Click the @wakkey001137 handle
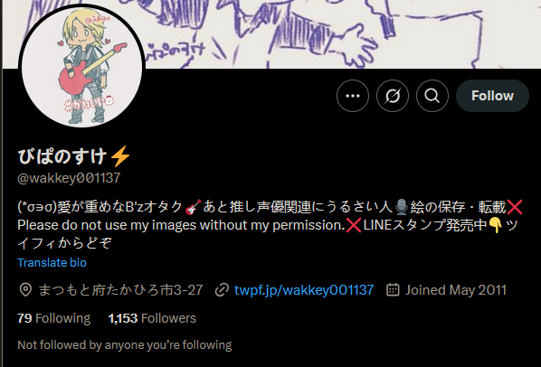This screenshot has height=367, width=541. pos(69,178)
